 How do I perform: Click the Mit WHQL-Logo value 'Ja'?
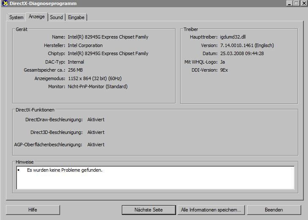223,62
